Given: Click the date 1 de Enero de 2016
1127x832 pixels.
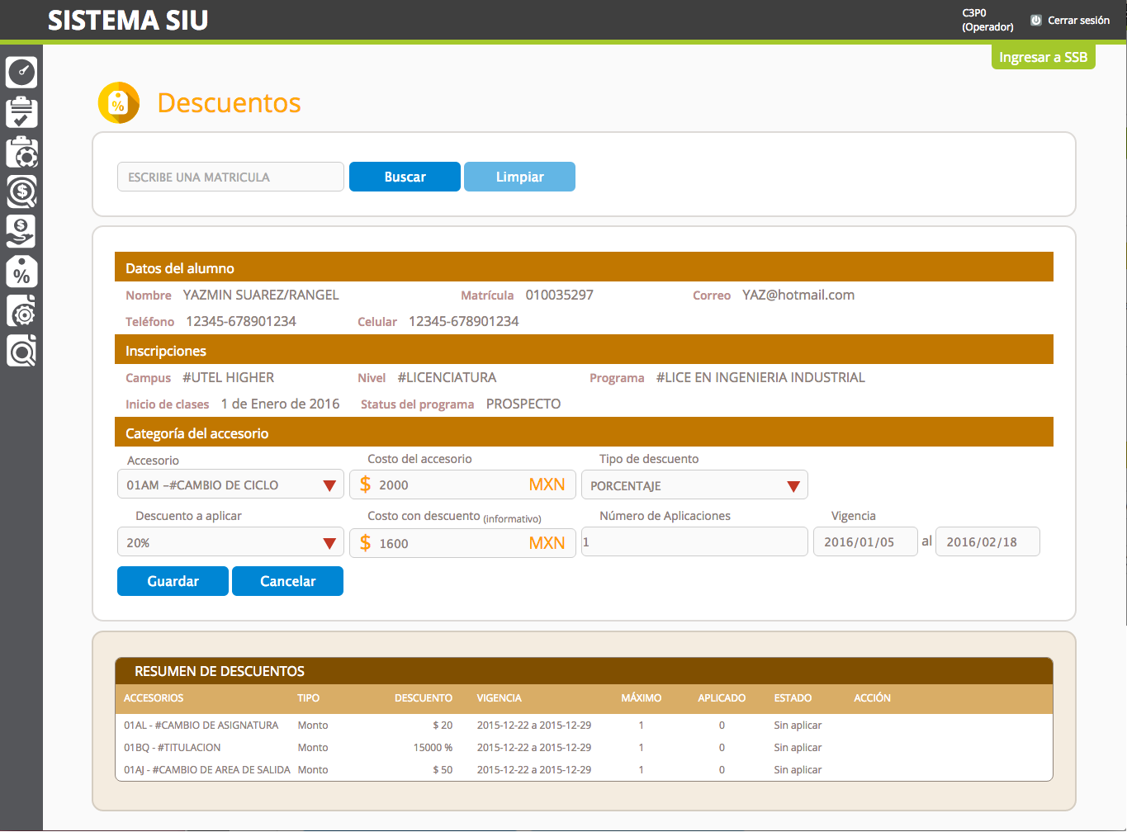Looking at the screenshot, I should coord(280,404).
